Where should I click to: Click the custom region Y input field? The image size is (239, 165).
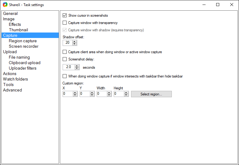click(x=85, y=94)
